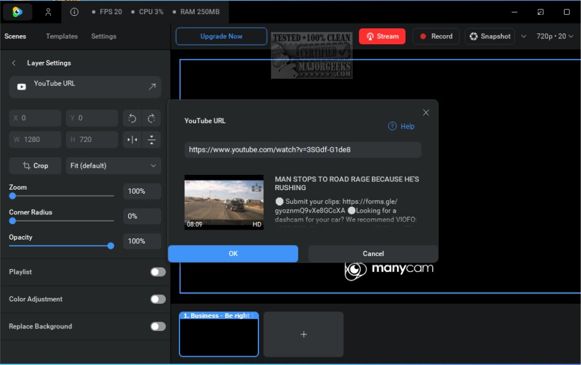Click the FPS 20 status indicator
This screenshot has height=365, width=581.
(x=107, y=12)
